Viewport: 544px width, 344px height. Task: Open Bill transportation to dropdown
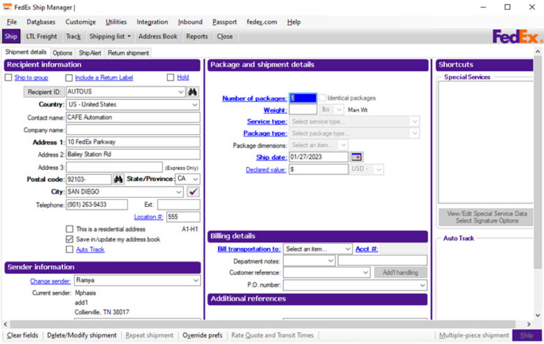[348, 249]
